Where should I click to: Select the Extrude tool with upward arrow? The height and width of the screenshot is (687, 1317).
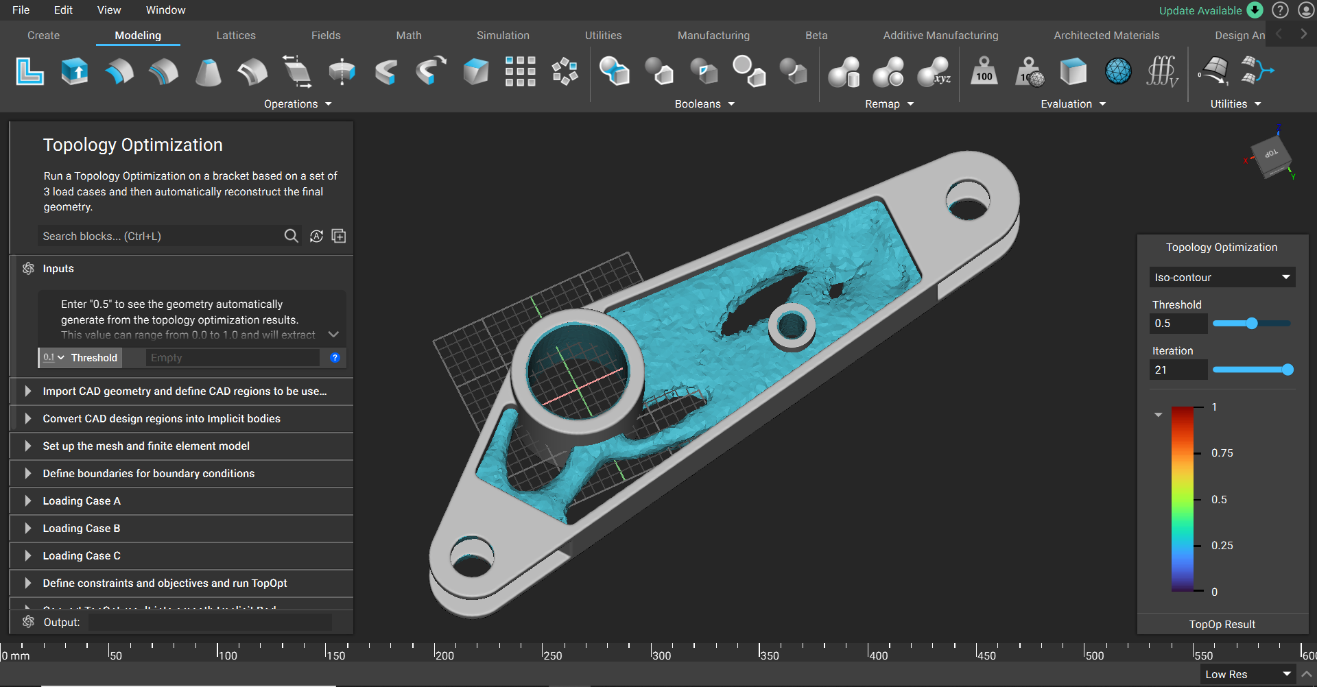74,71
